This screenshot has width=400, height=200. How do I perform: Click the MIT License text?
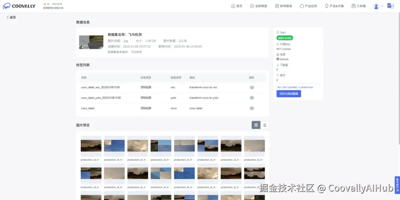pos(283,49)
